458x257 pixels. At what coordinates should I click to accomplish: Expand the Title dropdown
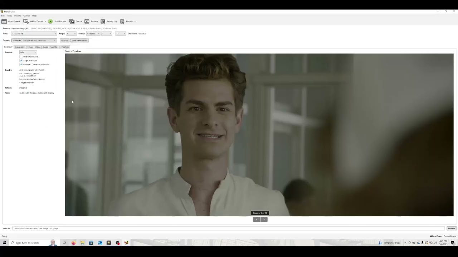click(34, 34)
